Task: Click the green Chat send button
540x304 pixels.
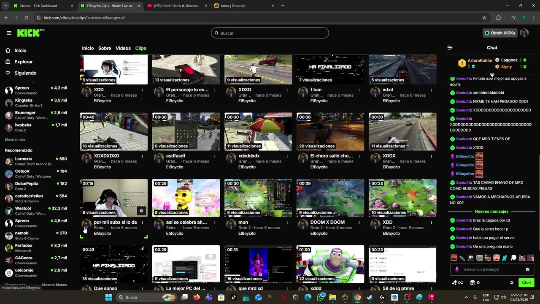Action: (x=526, y=282)
